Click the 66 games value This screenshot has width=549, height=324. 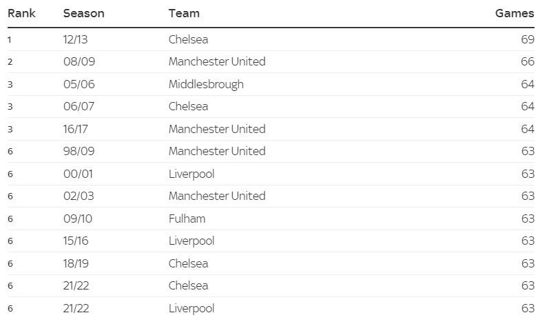point(527,61)
